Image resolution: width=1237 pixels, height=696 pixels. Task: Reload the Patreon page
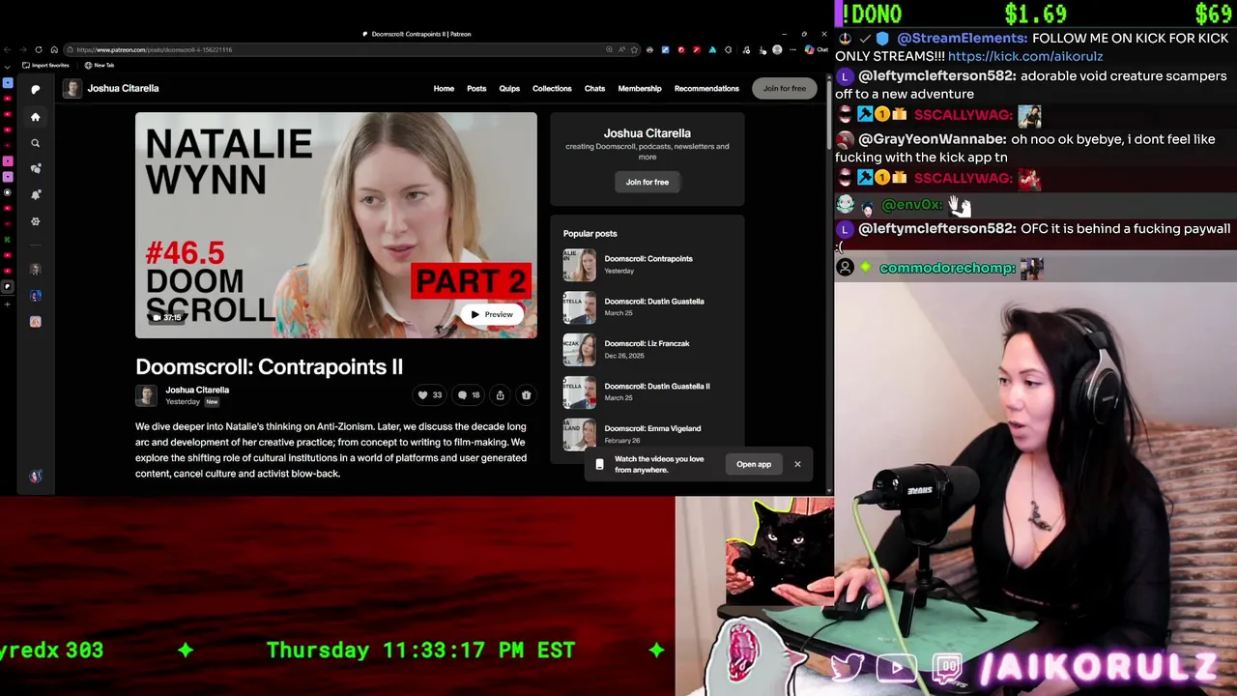coord(39,49)
